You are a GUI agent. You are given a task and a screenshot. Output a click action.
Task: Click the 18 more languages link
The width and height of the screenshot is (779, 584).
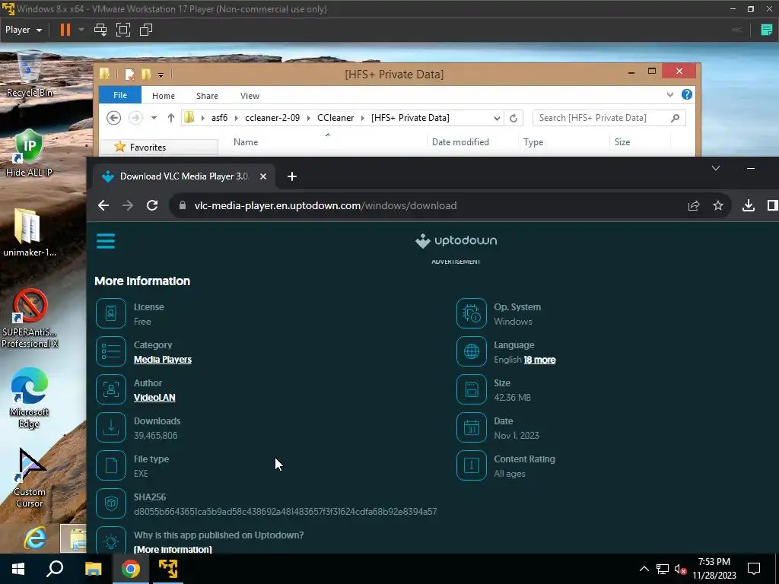tap(539, 360)
